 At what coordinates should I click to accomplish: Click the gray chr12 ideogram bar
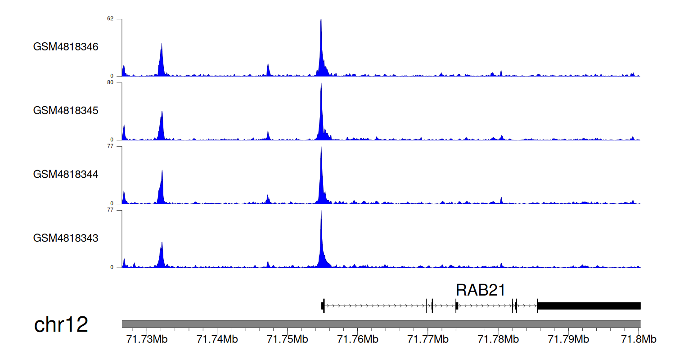381,324
